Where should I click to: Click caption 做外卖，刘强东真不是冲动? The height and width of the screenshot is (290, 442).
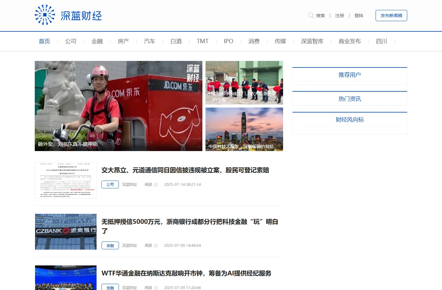click(68, 144)
